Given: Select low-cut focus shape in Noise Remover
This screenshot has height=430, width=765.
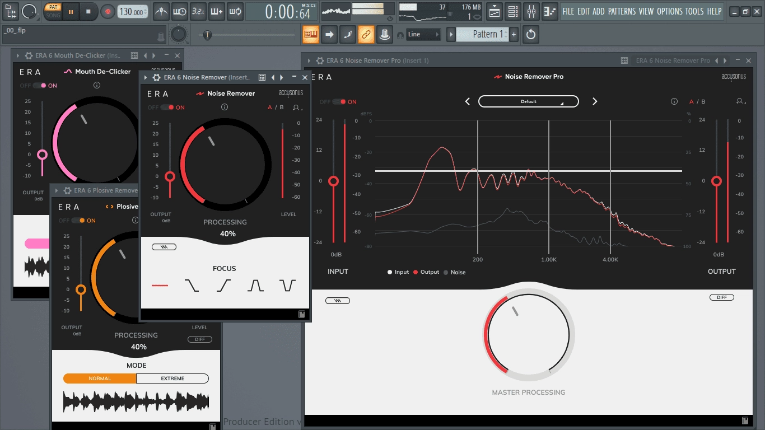Looking at the screenshot, I should (223, 286).
